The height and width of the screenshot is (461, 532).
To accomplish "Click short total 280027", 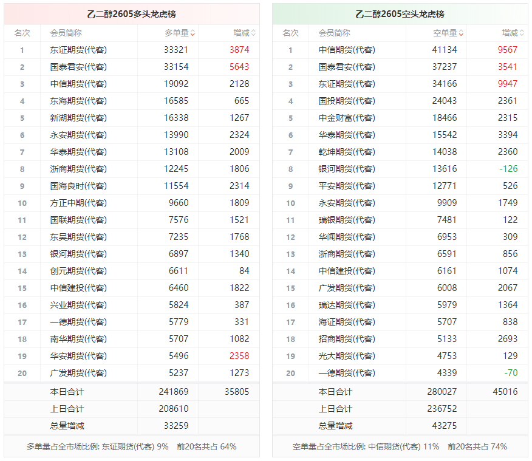I will 442,392.
